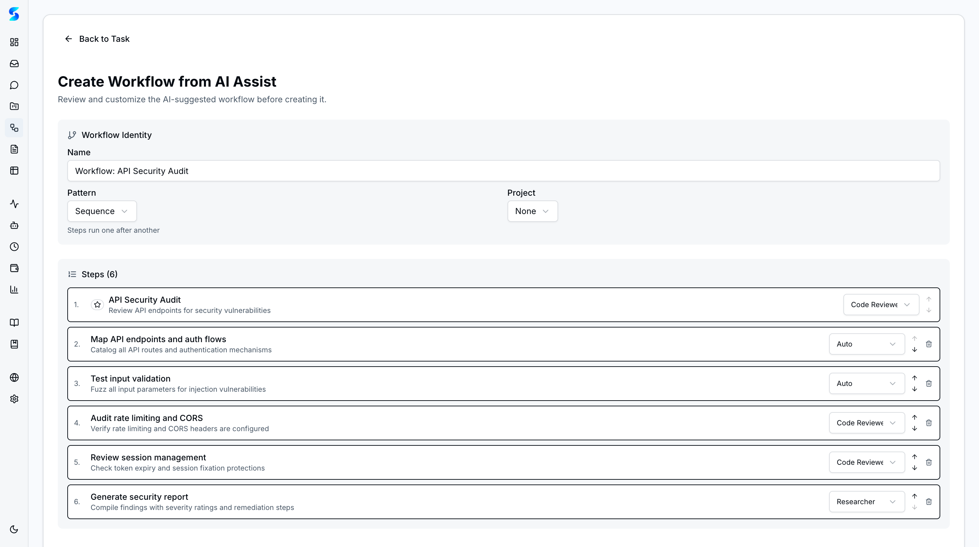Open the projects folder panel

pos(14,106)
